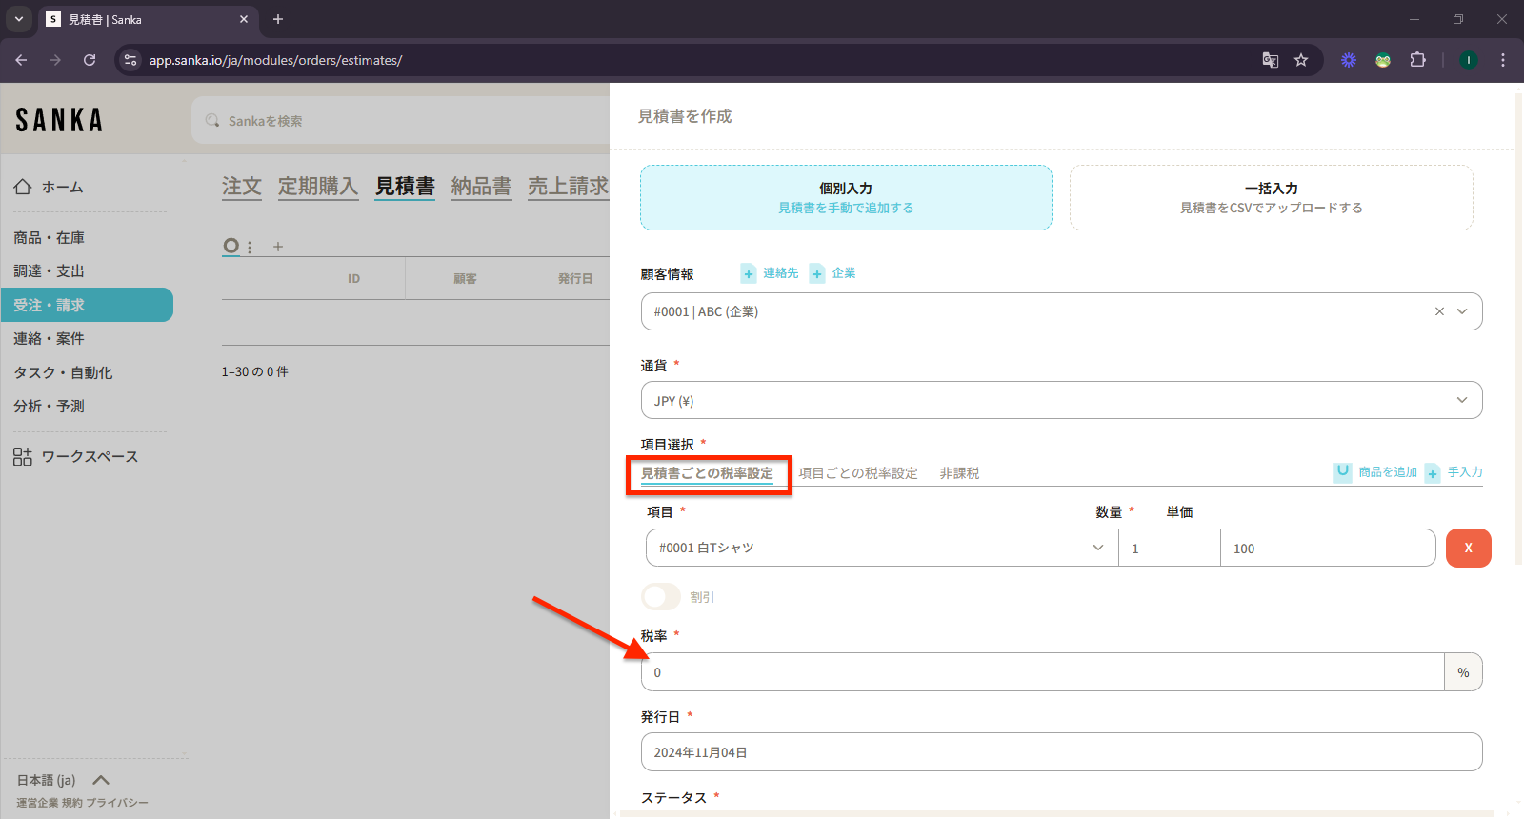The image size is (1524, 819).
Task: Bookmark this page with the star icon
Action: point(1301,60)
